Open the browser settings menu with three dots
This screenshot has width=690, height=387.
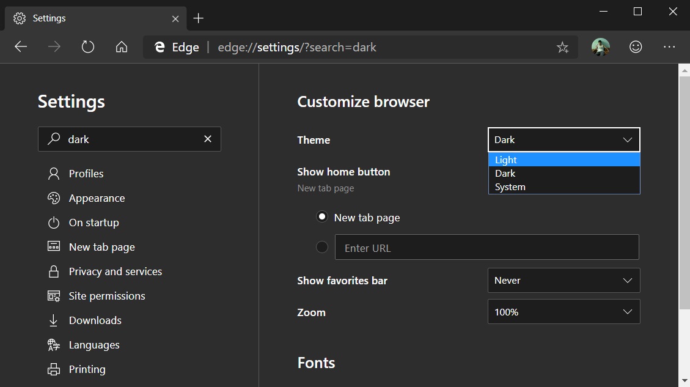click(x=669, y=46)
